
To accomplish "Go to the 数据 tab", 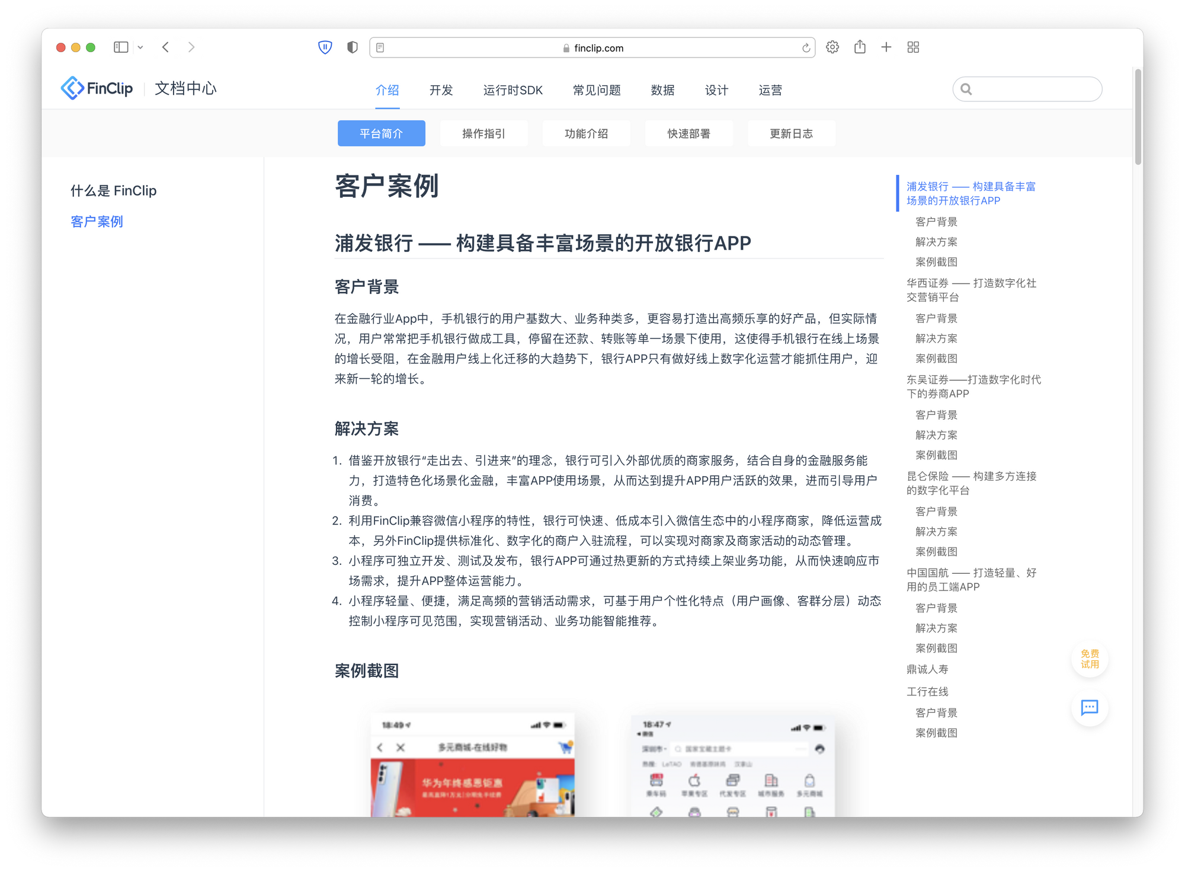I will pyautogui.click(x=663, y=90).
